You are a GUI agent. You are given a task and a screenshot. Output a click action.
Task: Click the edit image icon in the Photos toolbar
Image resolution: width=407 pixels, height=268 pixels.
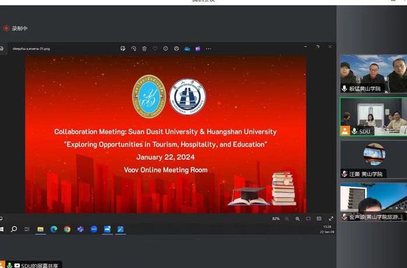[x=123, y=48]
